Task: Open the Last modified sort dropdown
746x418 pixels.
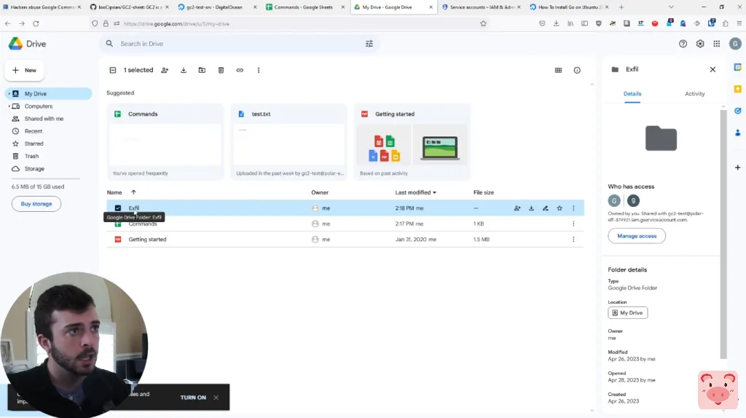Action: click(416, 192)
